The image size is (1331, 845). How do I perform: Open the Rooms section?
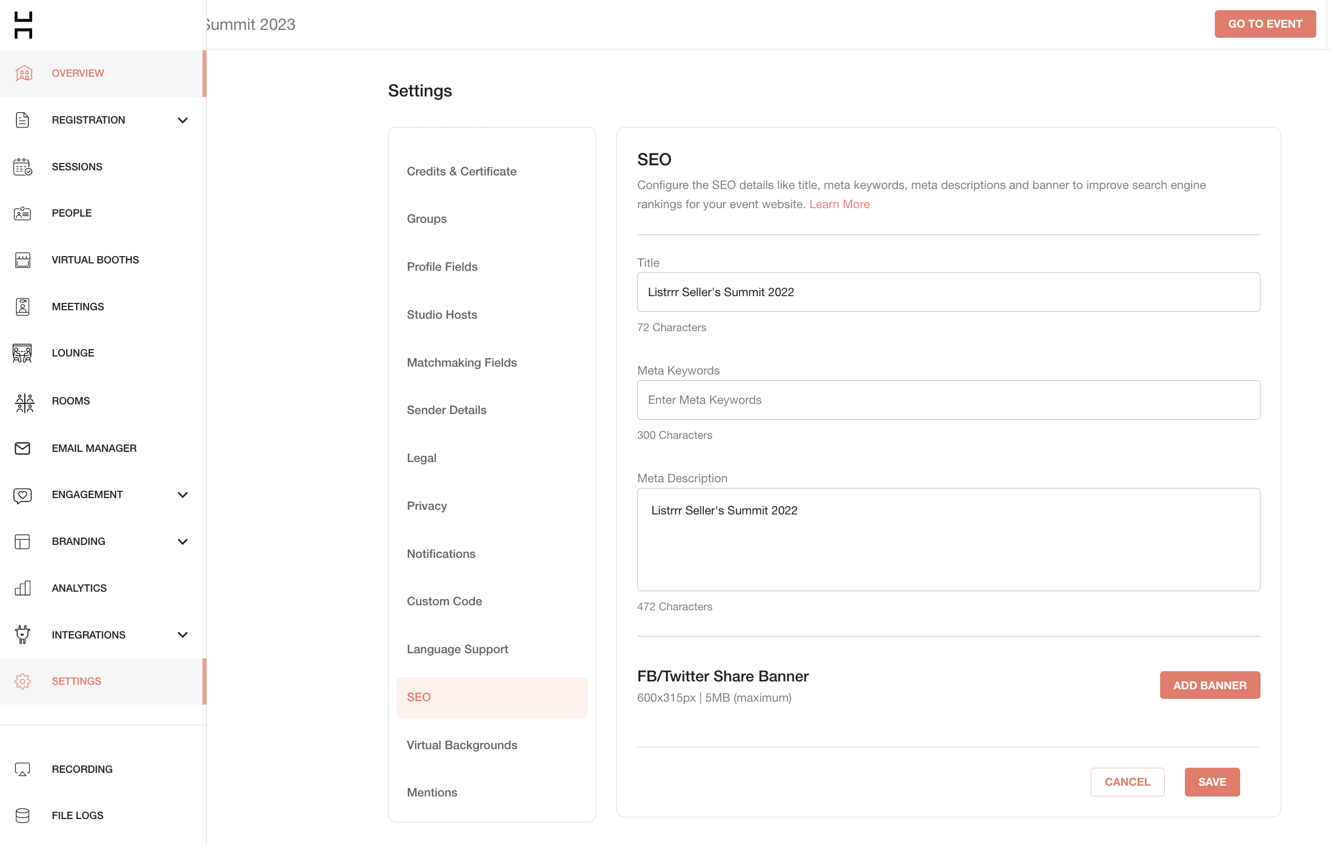[x=103, y=401]
